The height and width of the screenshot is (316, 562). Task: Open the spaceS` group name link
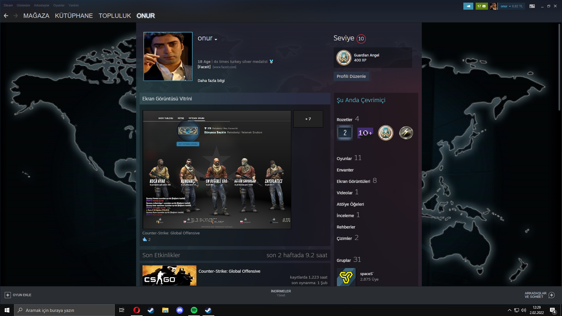367,274
